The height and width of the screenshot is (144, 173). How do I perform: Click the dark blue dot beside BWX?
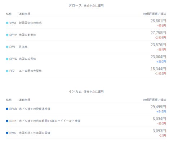(7, 133)
